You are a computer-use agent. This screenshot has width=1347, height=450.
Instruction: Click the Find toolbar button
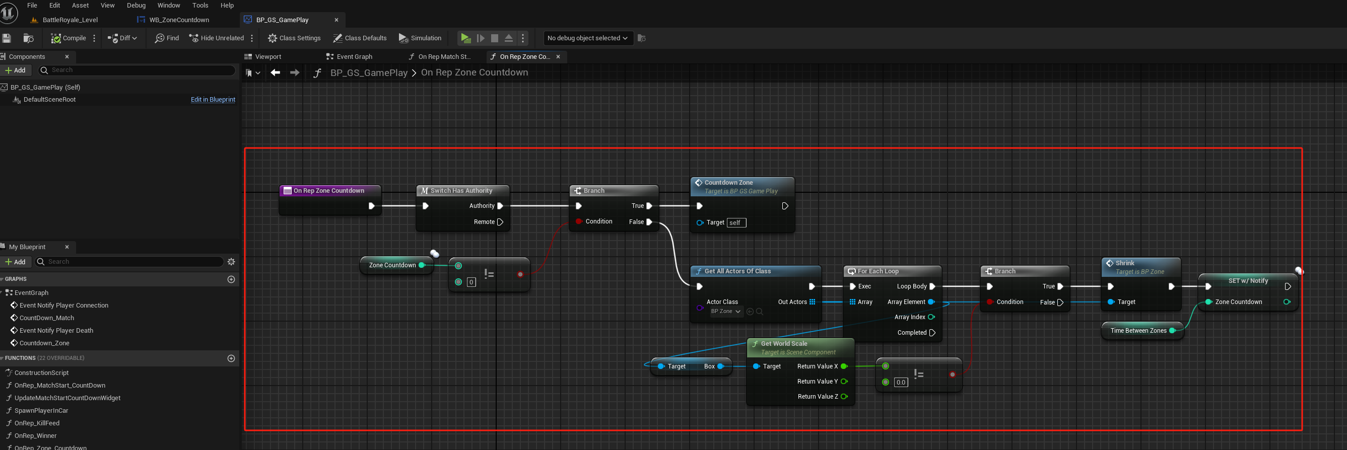point(167,38)
